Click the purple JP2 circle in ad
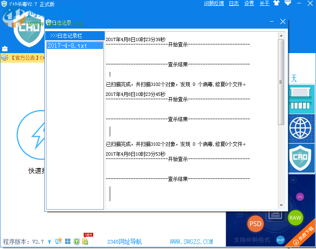Screen dimensions: 316x249 point(300,197)
